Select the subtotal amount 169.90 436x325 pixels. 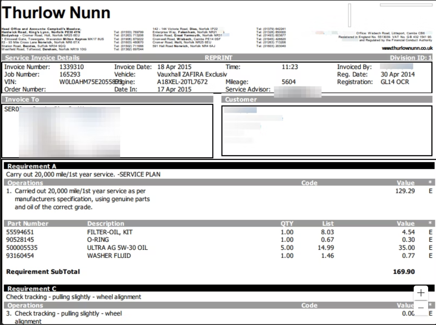(x=404, y=271)
